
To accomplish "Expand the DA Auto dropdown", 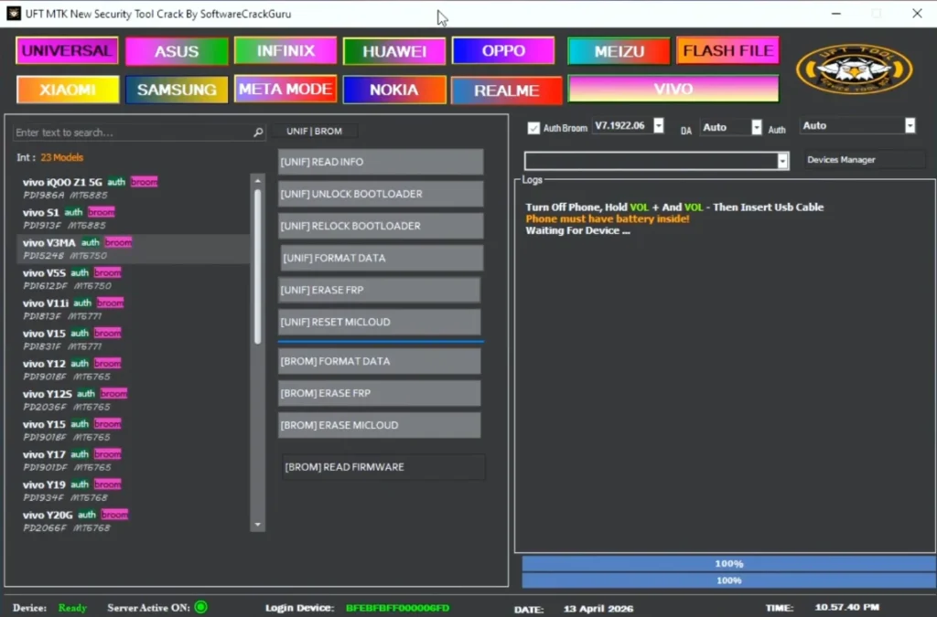I will 756,128.
